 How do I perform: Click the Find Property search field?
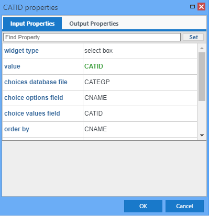[x=92, y=37]
